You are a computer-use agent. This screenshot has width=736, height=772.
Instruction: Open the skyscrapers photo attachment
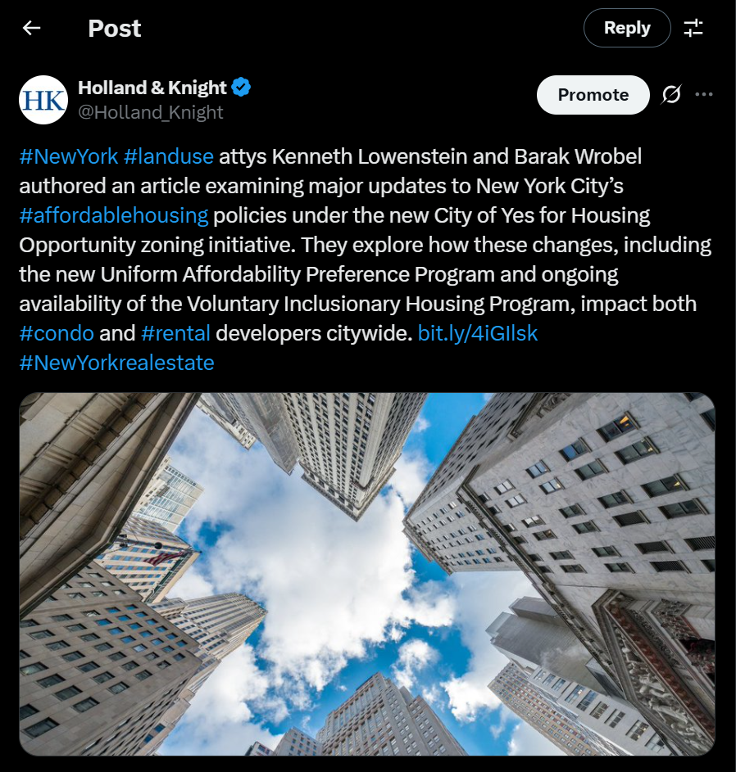(x=367, y=574)
